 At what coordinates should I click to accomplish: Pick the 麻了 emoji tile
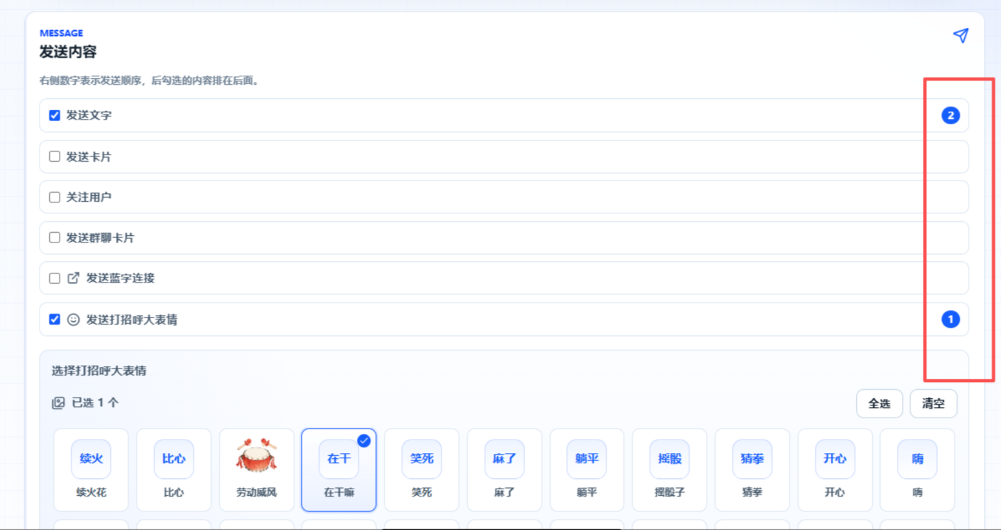[504, 470]
